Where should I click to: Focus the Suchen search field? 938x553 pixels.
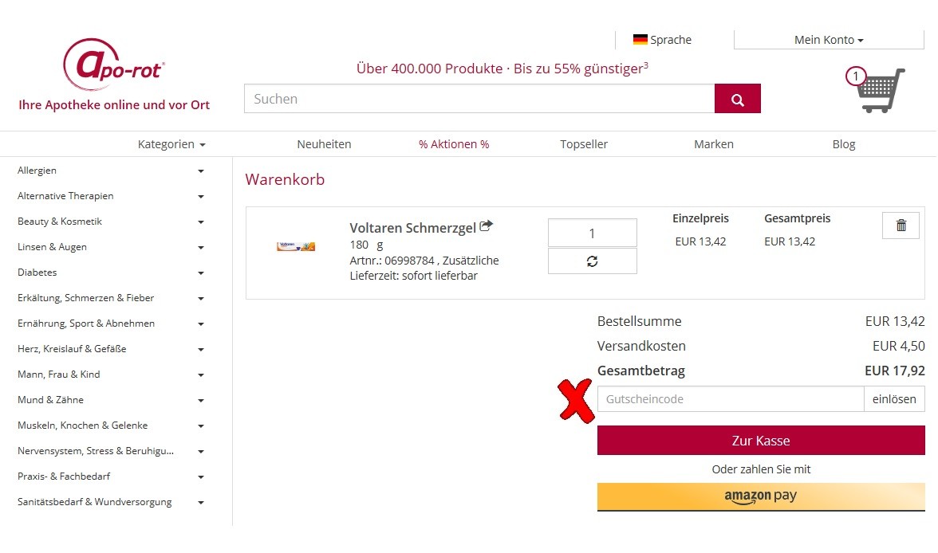[x=479, y=99]
